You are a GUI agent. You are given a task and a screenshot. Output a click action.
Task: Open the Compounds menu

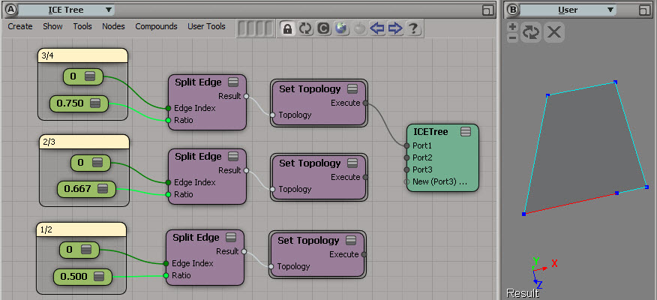[x=156, y=26]
